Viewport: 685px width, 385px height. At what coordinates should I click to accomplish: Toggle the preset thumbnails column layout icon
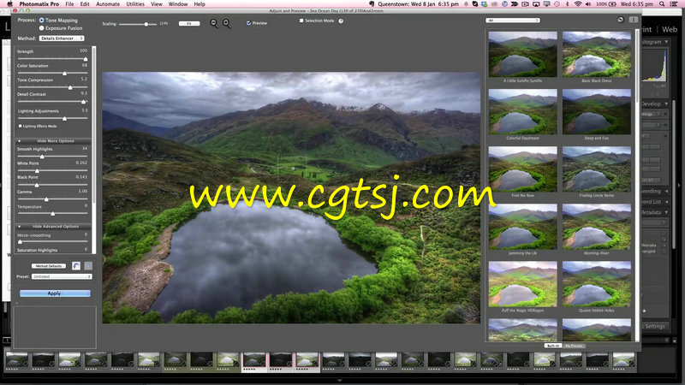click(634, 20)
